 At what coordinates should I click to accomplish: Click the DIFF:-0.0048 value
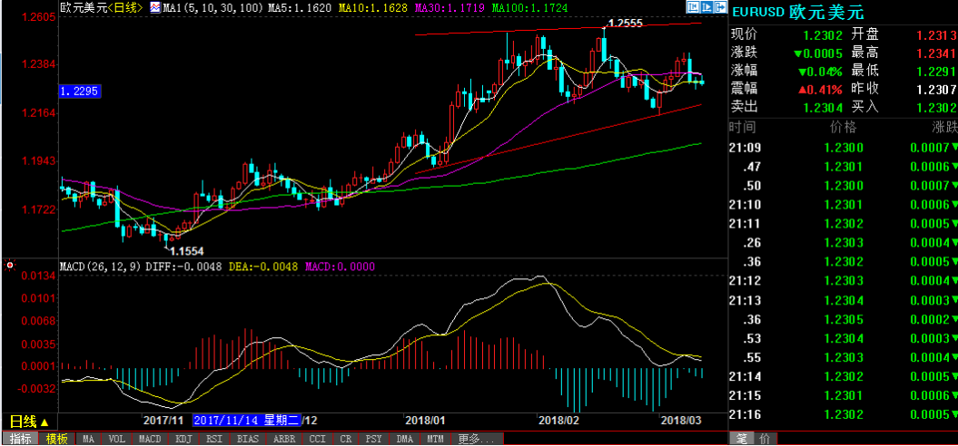pyautogui.click(x=186, y=267)
